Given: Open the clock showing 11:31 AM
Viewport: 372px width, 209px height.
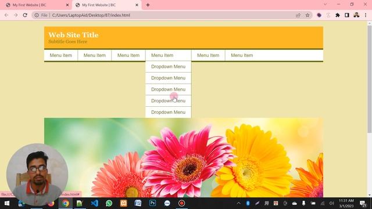Looking at the screenshot, I should tap(346, 203).
